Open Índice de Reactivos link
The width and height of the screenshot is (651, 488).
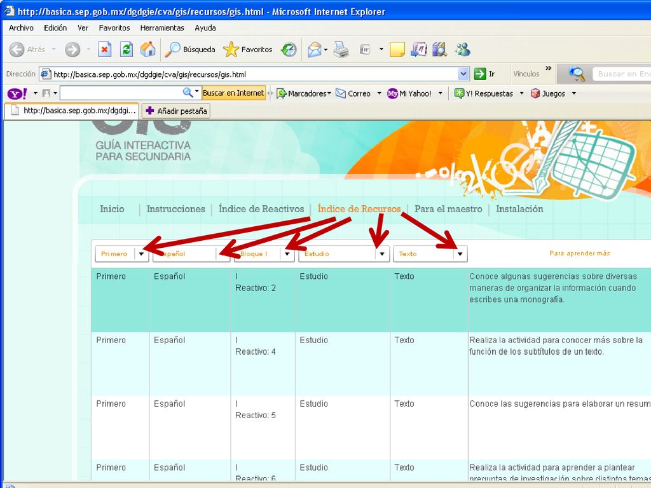coord(261,208)
